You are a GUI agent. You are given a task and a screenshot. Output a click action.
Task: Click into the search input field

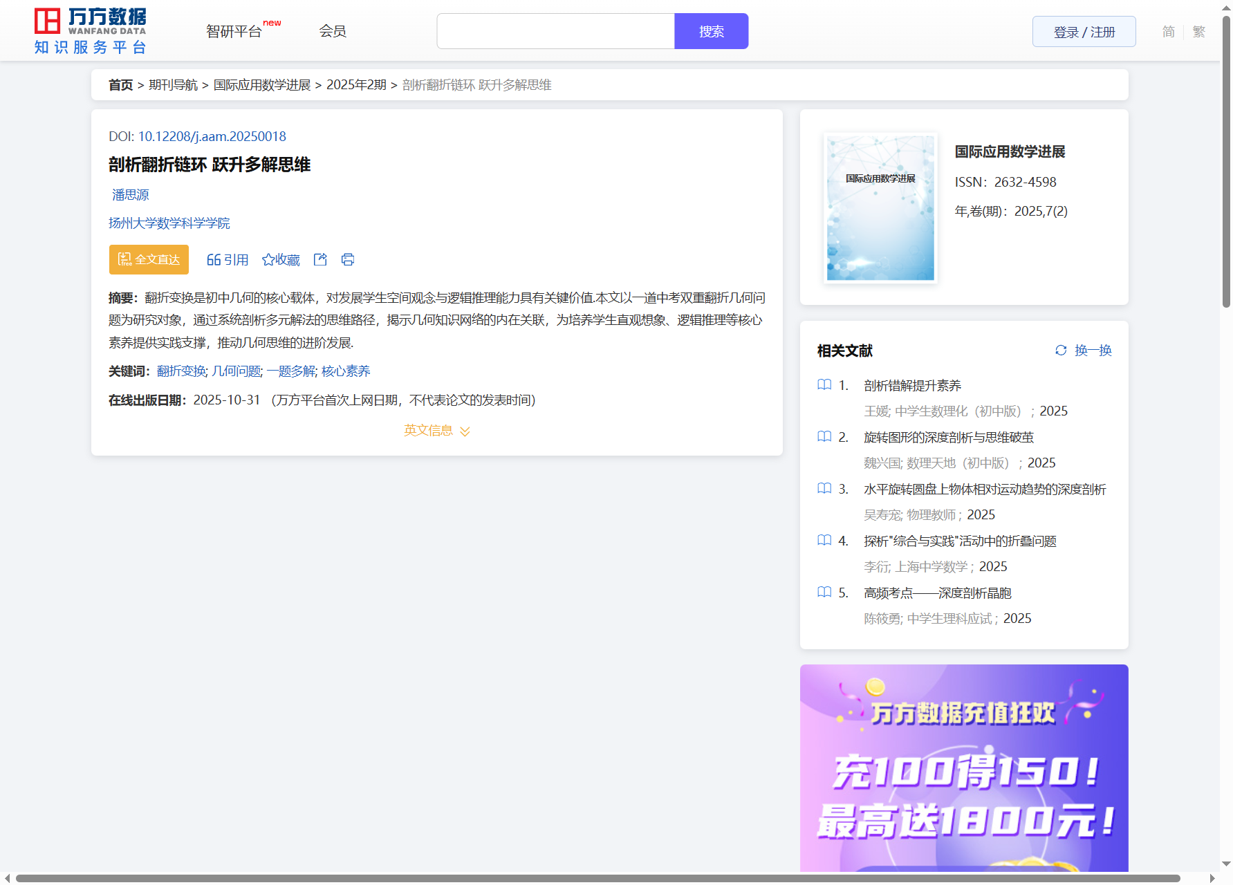(x=555, y=31)
